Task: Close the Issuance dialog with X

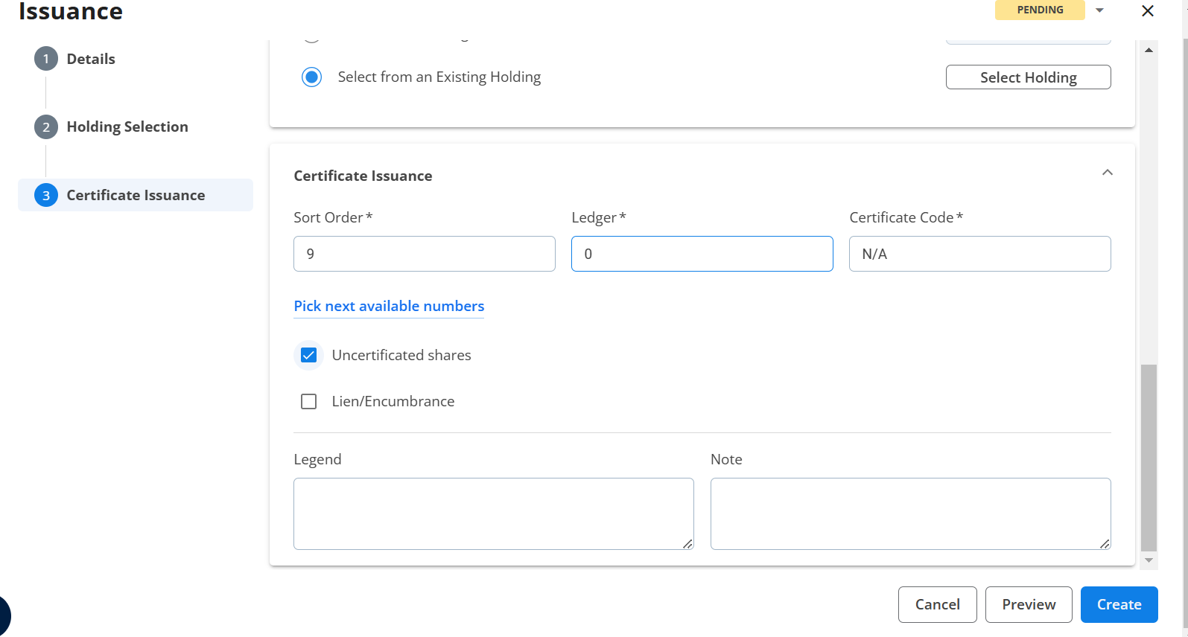Action: 1148,11
